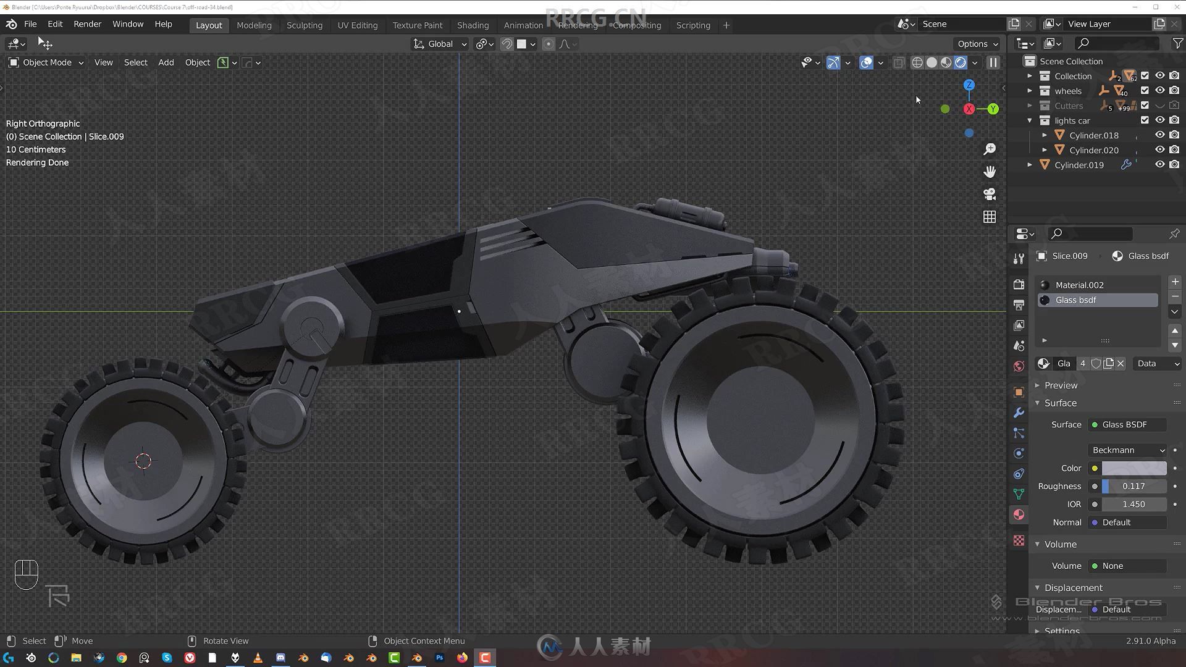The image size is (1186, 667).
Task: Click the outliner filter funnel icon
Action: 1177,43
